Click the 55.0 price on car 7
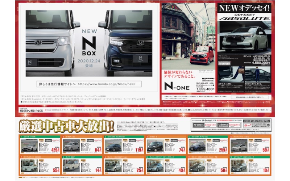The image size is (290, 181). [x=56, y=170]
